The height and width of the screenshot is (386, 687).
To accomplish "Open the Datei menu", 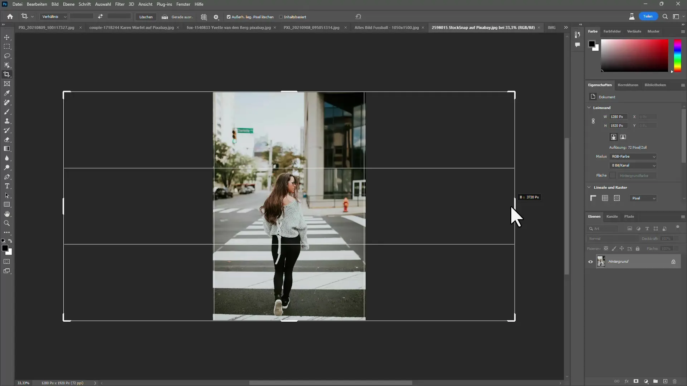I will pyautogui.click(x=17, y=4).
